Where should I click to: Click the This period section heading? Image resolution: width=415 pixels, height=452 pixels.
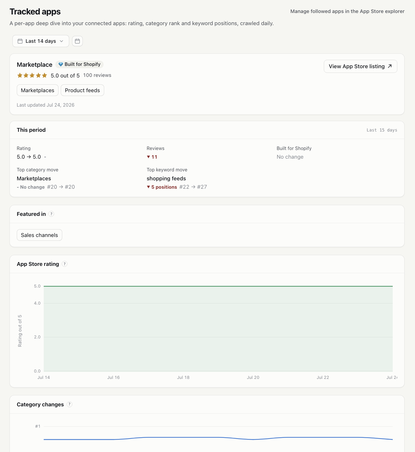[31, 130]
